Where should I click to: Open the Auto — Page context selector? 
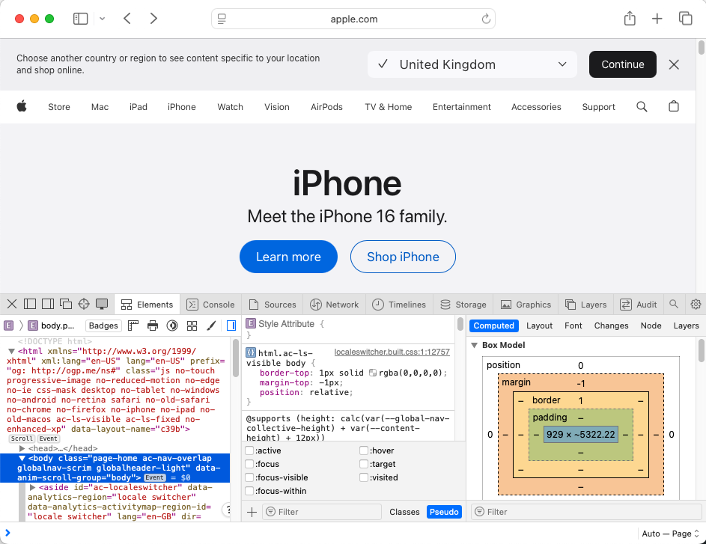click(670, 534)
